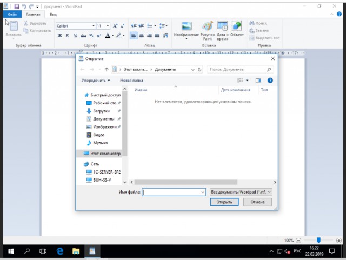Click the Вставить paste clipboard icon

[14, 26]
